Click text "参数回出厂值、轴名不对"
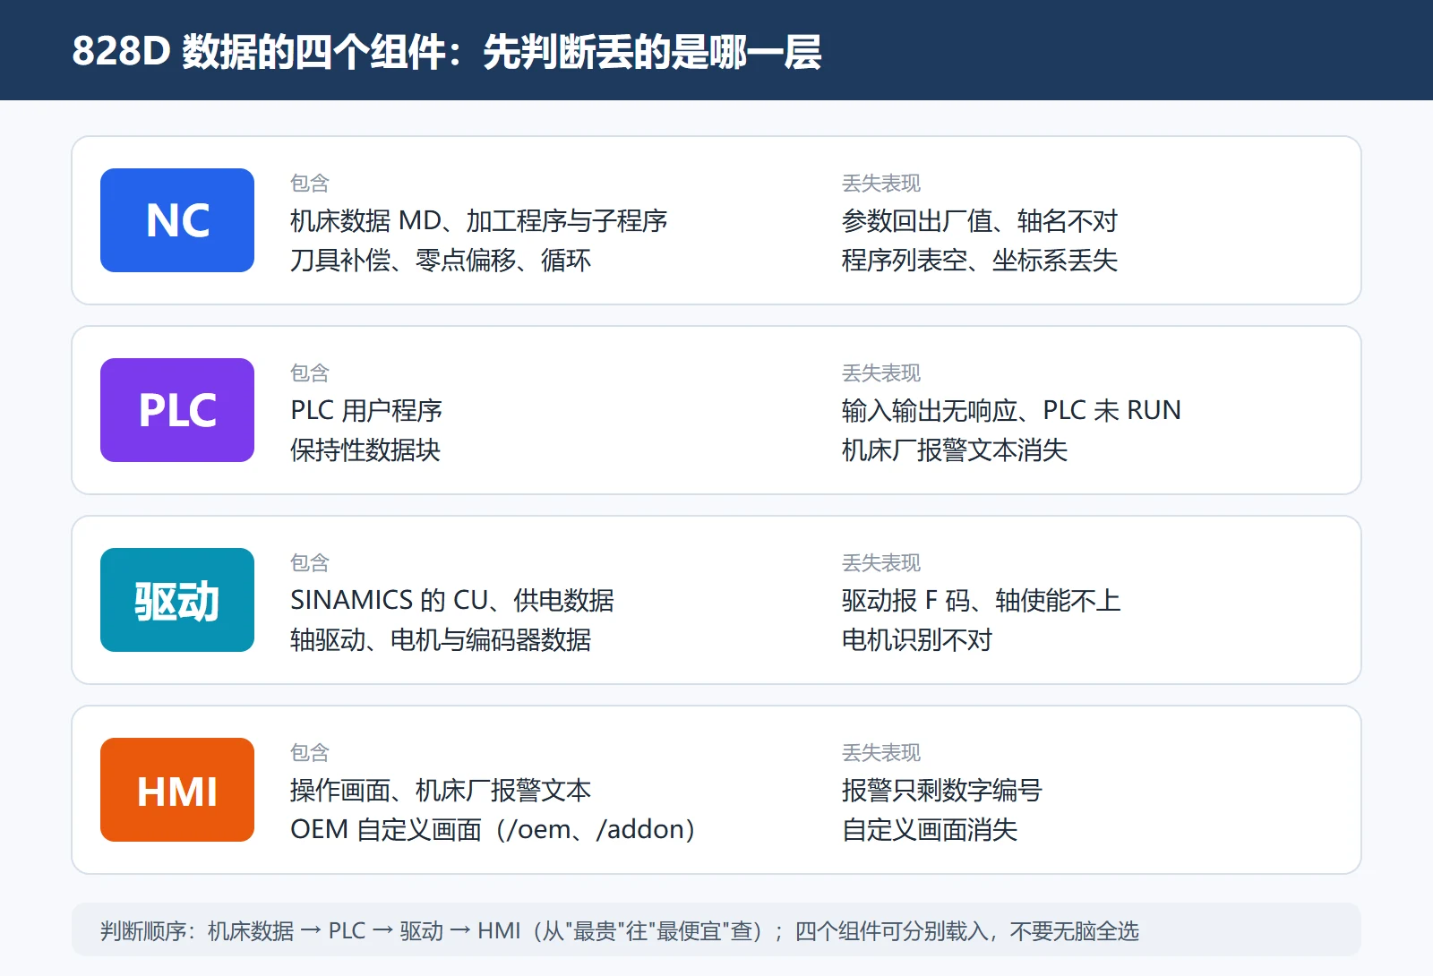The image size is (1433, 976). (980, 220)
